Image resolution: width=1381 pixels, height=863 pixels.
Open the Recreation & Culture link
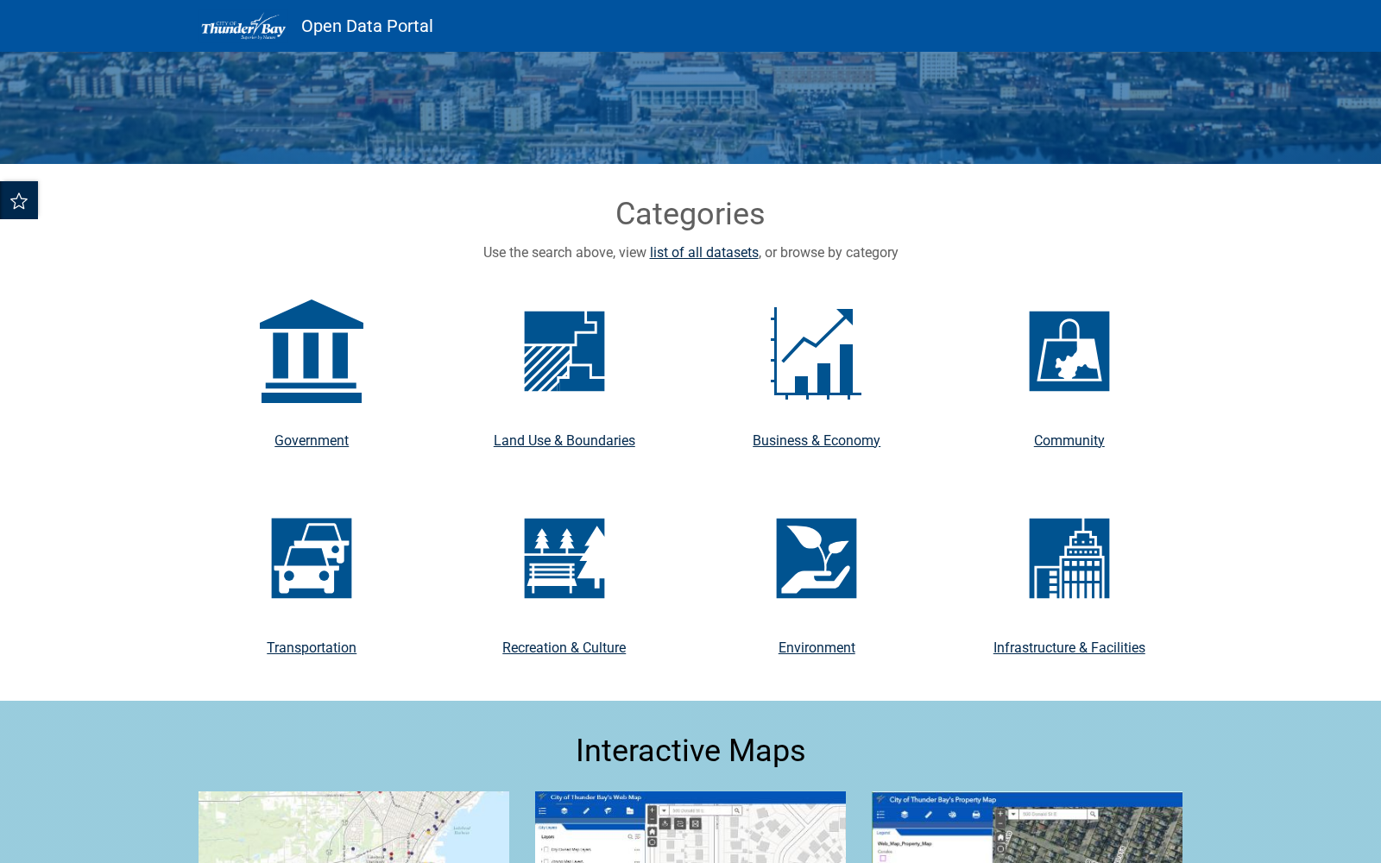pyautogui.click(x=564, y=647)
